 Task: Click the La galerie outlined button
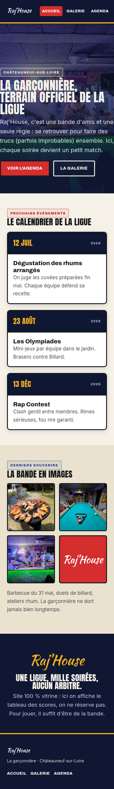74,168
